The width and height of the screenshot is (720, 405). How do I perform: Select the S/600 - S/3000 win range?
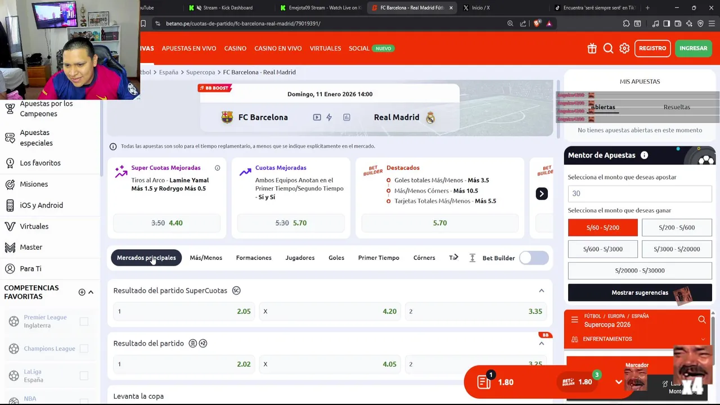tap(602, 249)
